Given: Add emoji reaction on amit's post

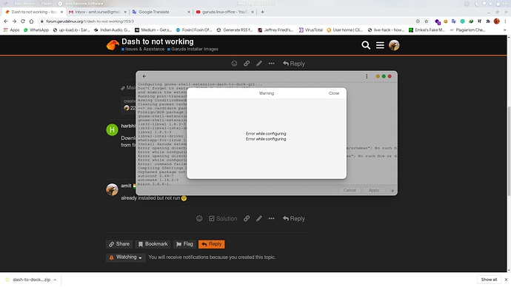Looking at the screenshot, I should pyautogui.click(x=199, y=219).
